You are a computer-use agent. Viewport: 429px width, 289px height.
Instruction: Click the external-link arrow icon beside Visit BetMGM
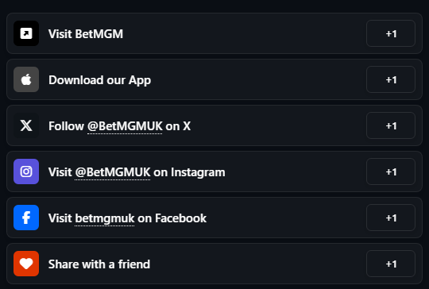26,33
